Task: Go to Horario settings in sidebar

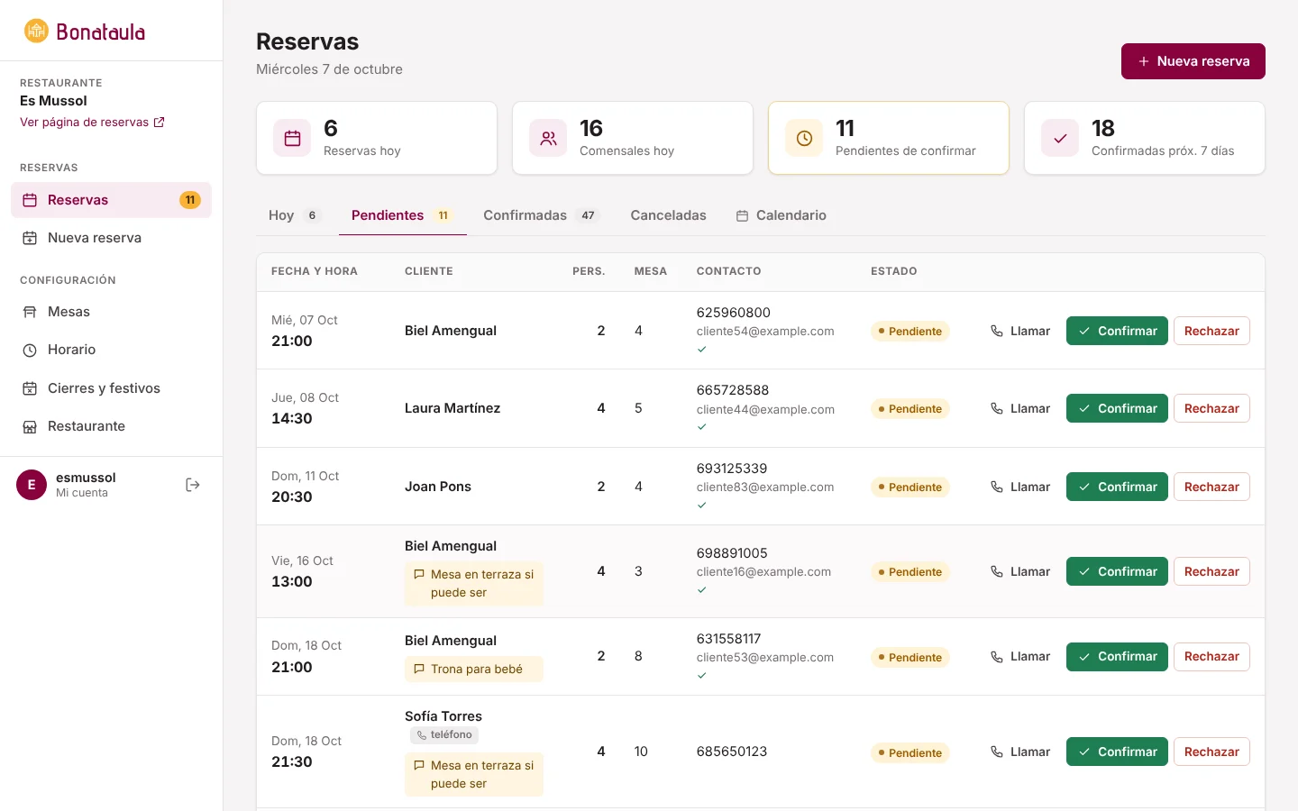Action: pyautogui.click(x=111, y=350)
